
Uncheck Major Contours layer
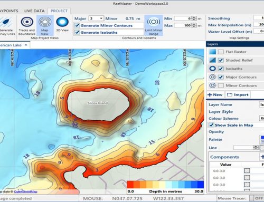[221, 77]
